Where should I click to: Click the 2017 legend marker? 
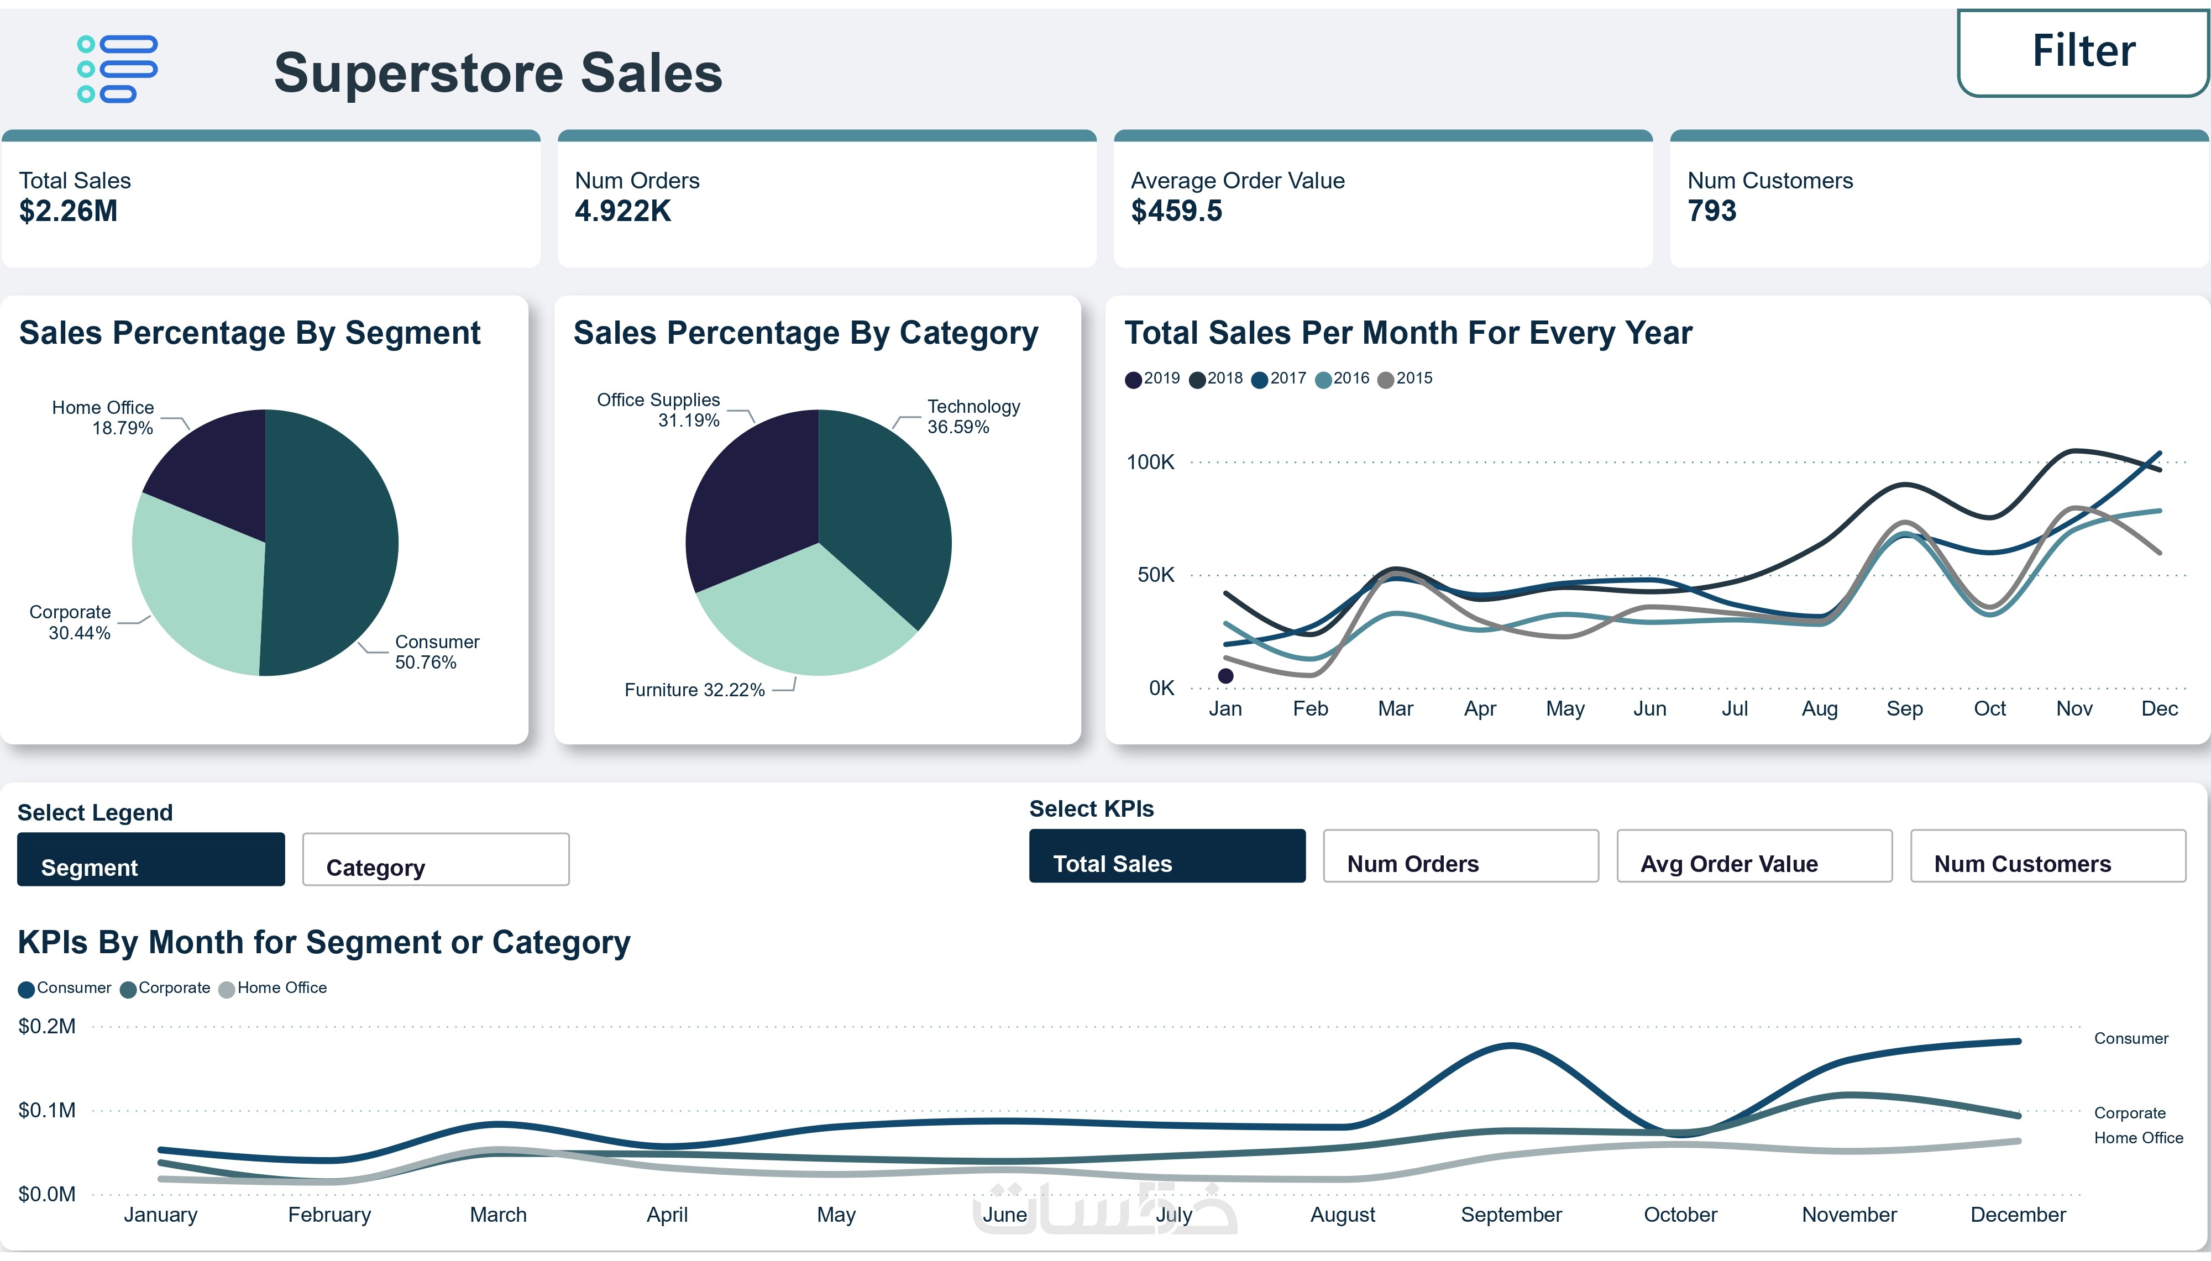point(1260,379)
